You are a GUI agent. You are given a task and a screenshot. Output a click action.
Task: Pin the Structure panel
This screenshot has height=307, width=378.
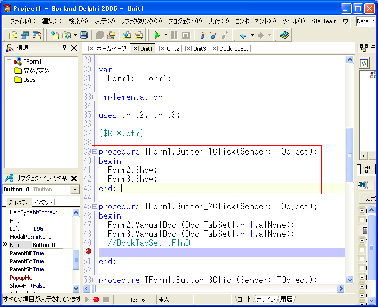click(64, 48)
